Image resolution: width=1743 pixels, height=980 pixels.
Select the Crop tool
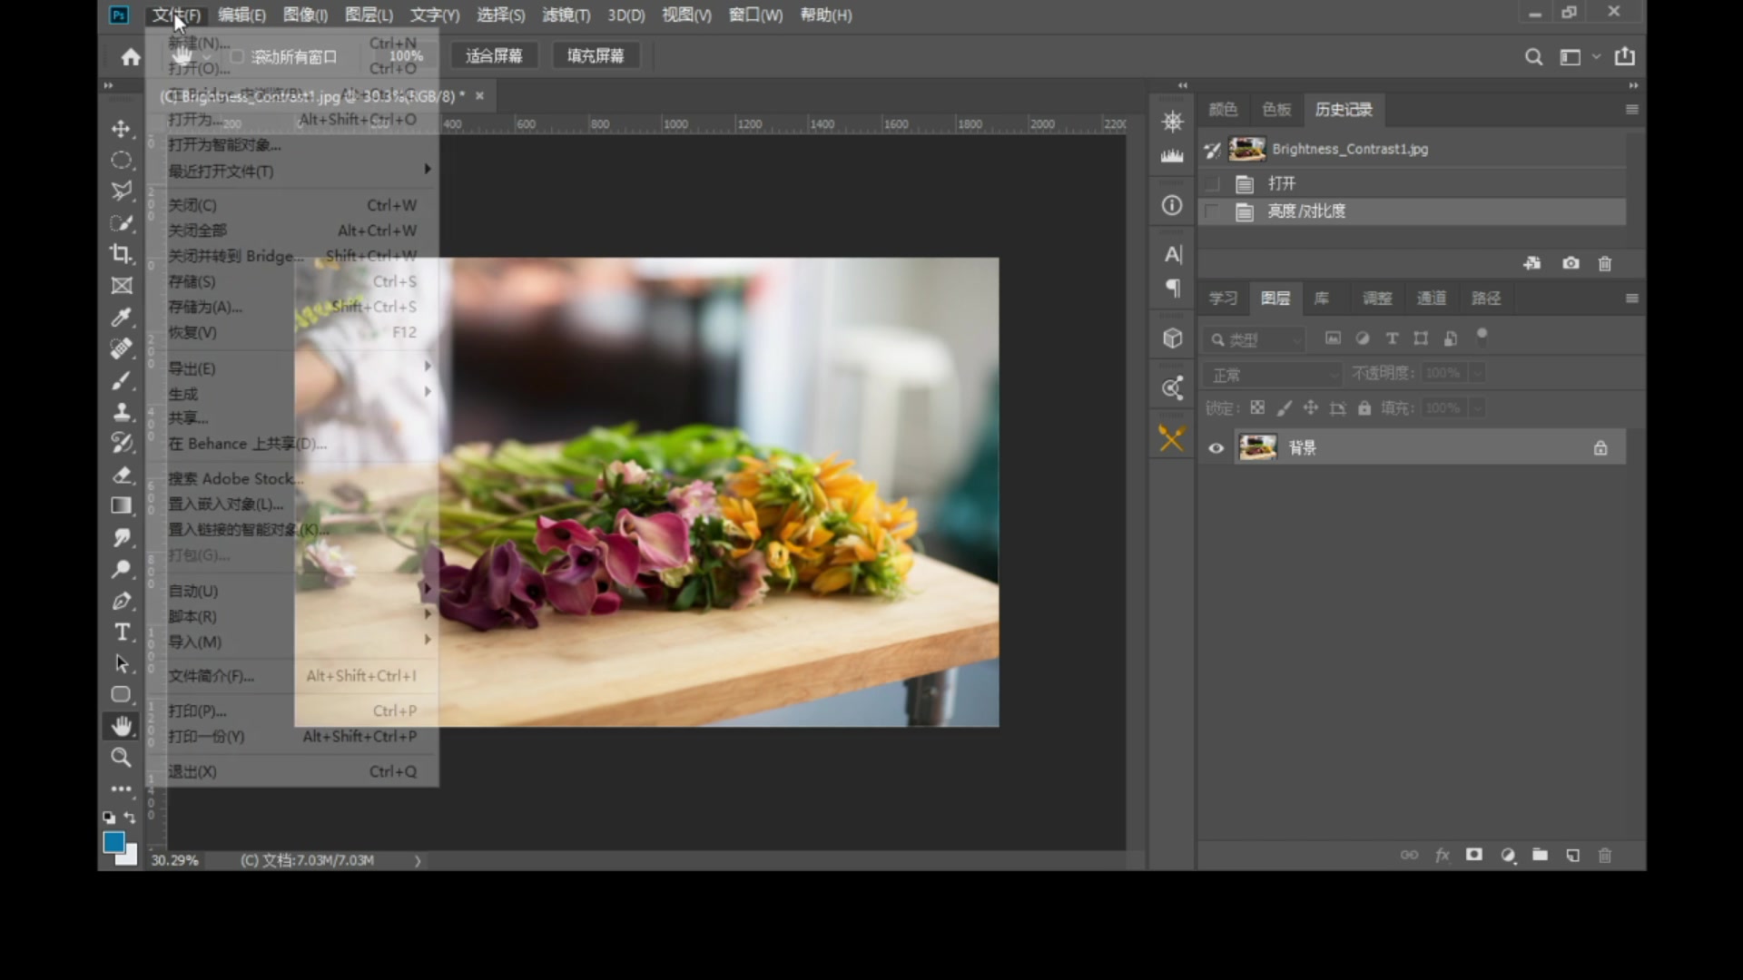click(121, 254)
